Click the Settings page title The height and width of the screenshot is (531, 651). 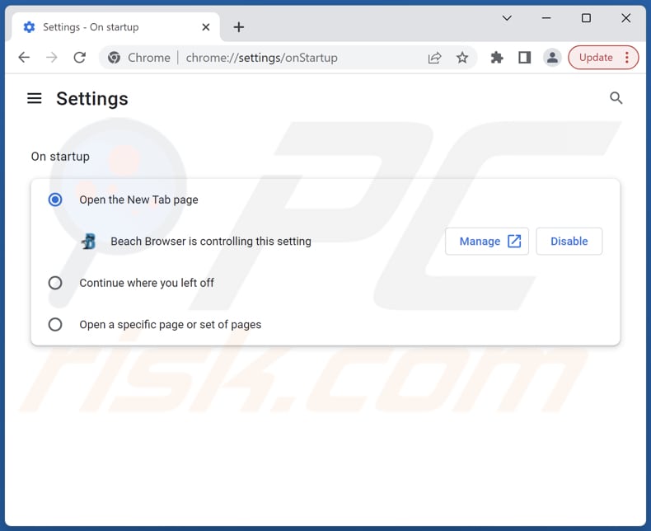click(x=92, y=98)
